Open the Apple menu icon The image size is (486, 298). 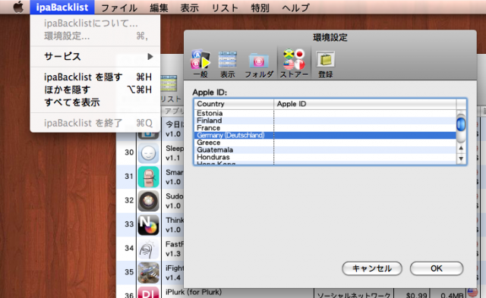pyautogui.click(x=18, y=7)
